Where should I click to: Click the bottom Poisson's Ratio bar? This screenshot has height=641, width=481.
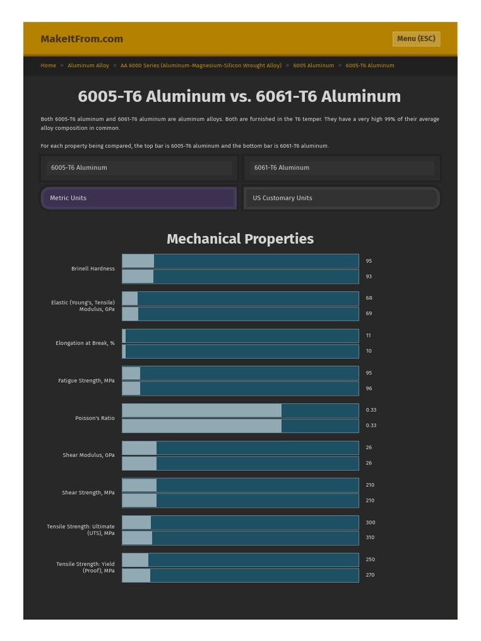240,426
